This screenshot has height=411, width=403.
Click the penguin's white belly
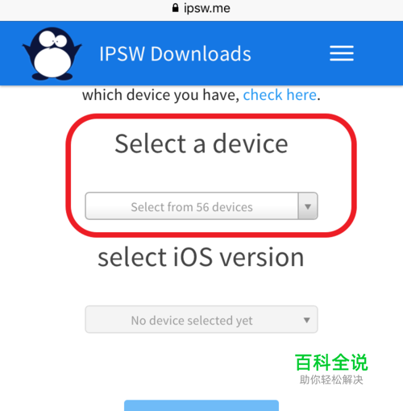click(52, 61)
